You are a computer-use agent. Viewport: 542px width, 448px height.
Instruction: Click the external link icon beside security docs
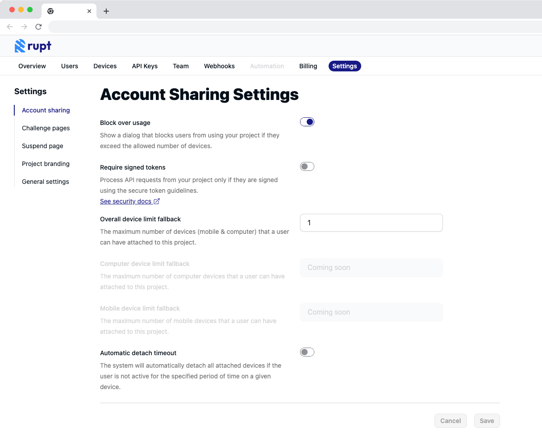156,201
